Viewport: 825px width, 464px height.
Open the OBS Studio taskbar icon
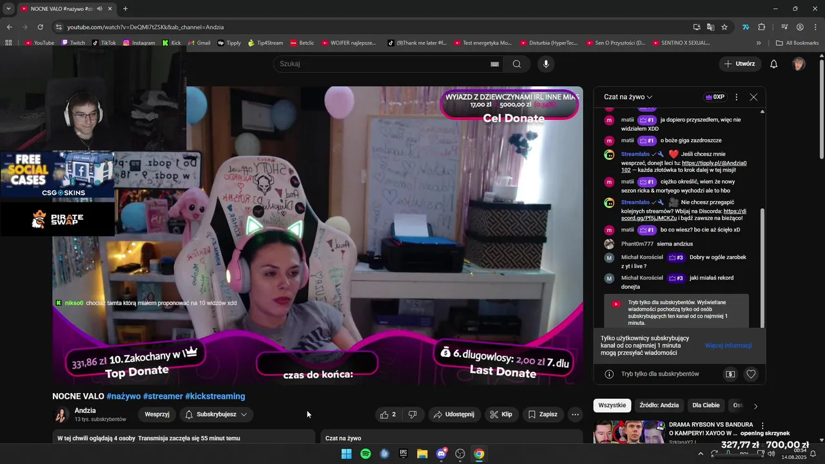pyautogui.click(x=460, y=454)
